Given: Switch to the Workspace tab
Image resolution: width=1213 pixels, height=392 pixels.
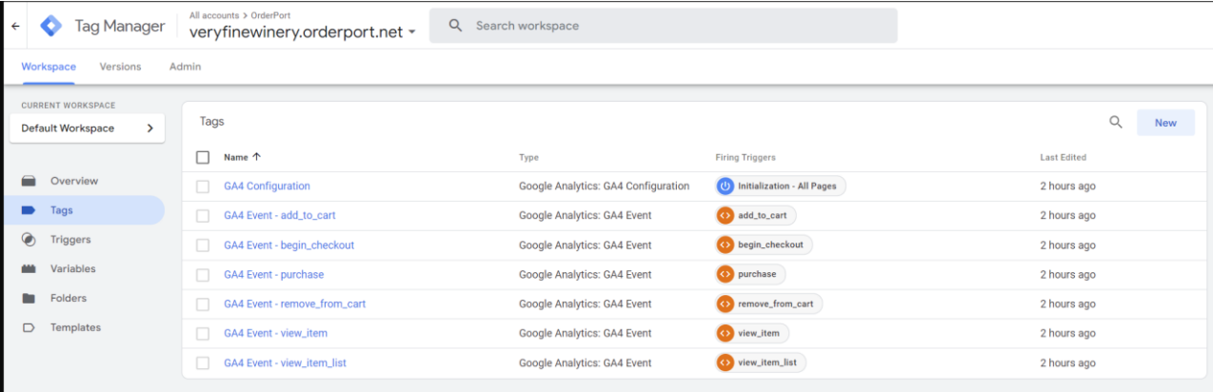Looking at the screenshot, I should click(48, 67).
